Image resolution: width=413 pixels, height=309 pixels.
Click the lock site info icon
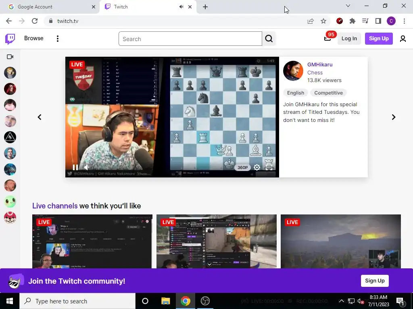pyautogui.click(x=51, y=21)
